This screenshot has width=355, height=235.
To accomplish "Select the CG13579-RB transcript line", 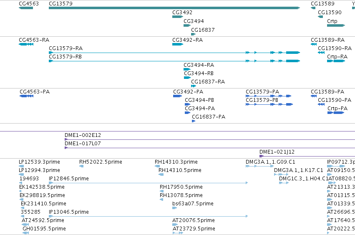I will pyautogui.click(x=174, y=61).
